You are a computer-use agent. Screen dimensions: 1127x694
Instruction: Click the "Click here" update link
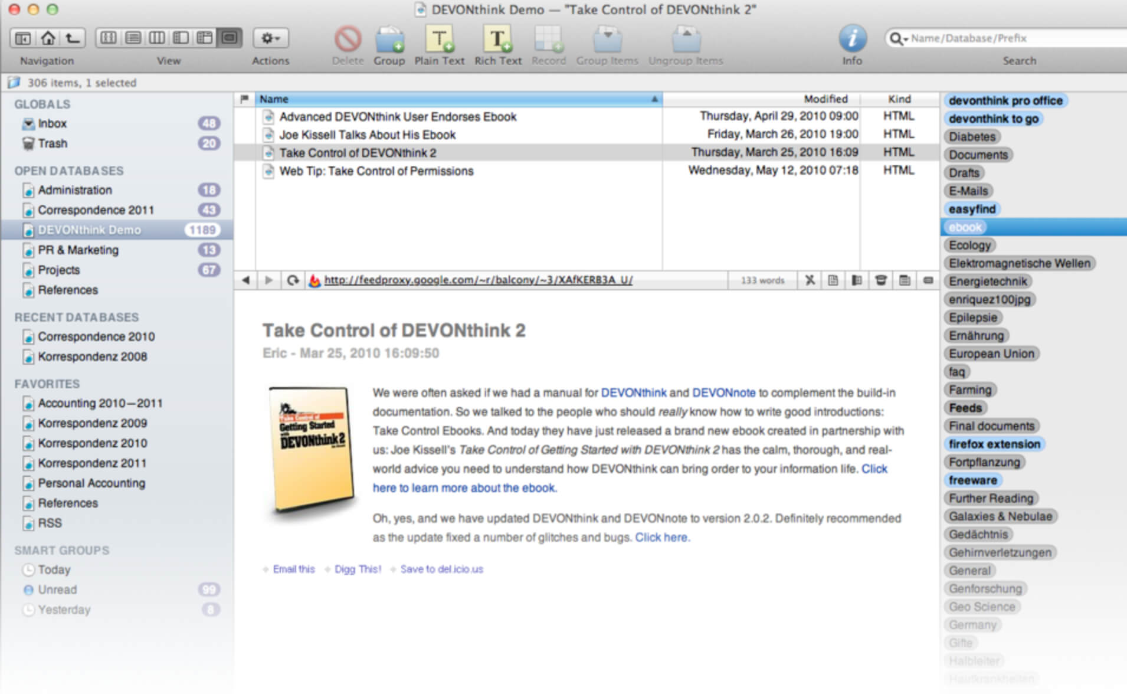[x=661, y=538]
